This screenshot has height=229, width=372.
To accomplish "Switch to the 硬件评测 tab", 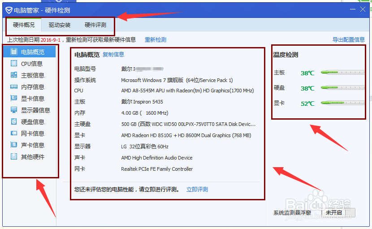I will click(95, 25).
